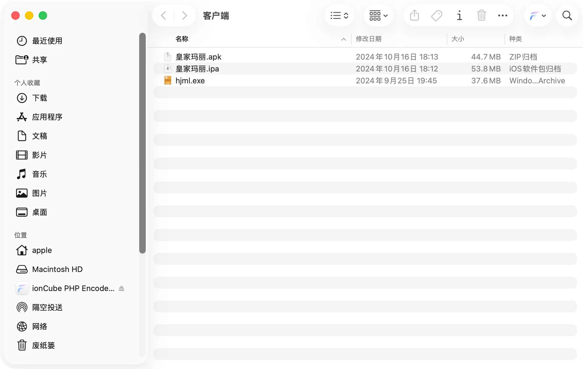Sort by the 种类 column header
The height and width of the screenshot is (369, 583).
coord(515,39)
